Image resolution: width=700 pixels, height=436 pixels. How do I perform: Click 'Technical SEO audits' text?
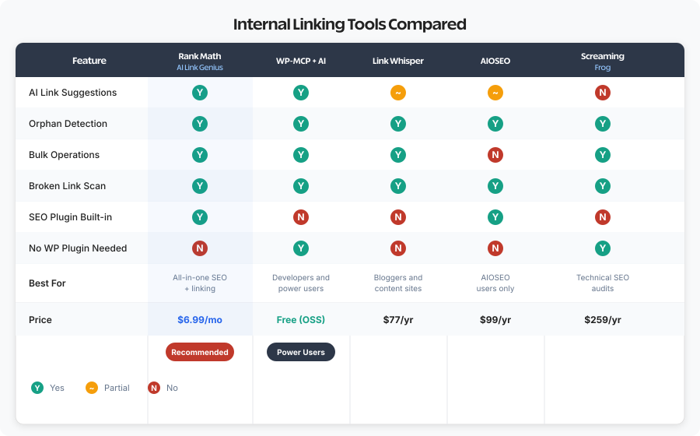[603, 283]
